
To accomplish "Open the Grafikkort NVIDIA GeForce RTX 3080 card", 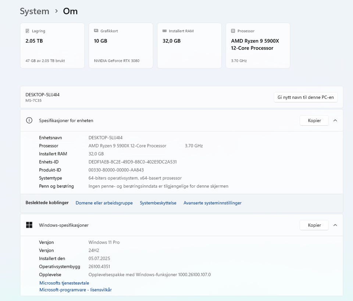I will coord(121,46).
